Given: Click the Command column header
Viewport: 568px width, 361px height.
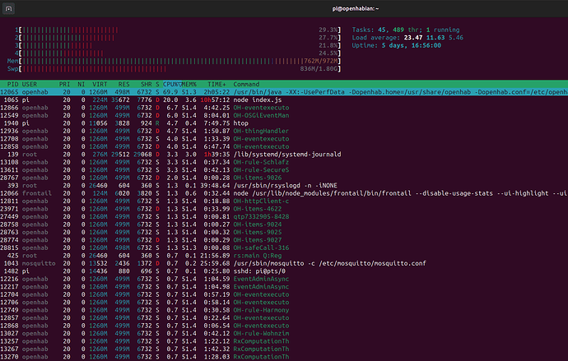Looking at the screenshot, I should click(247, 84).
